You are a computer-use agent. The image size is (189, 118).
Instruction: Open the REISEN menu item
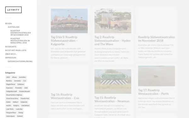click(x=9, y=24)
